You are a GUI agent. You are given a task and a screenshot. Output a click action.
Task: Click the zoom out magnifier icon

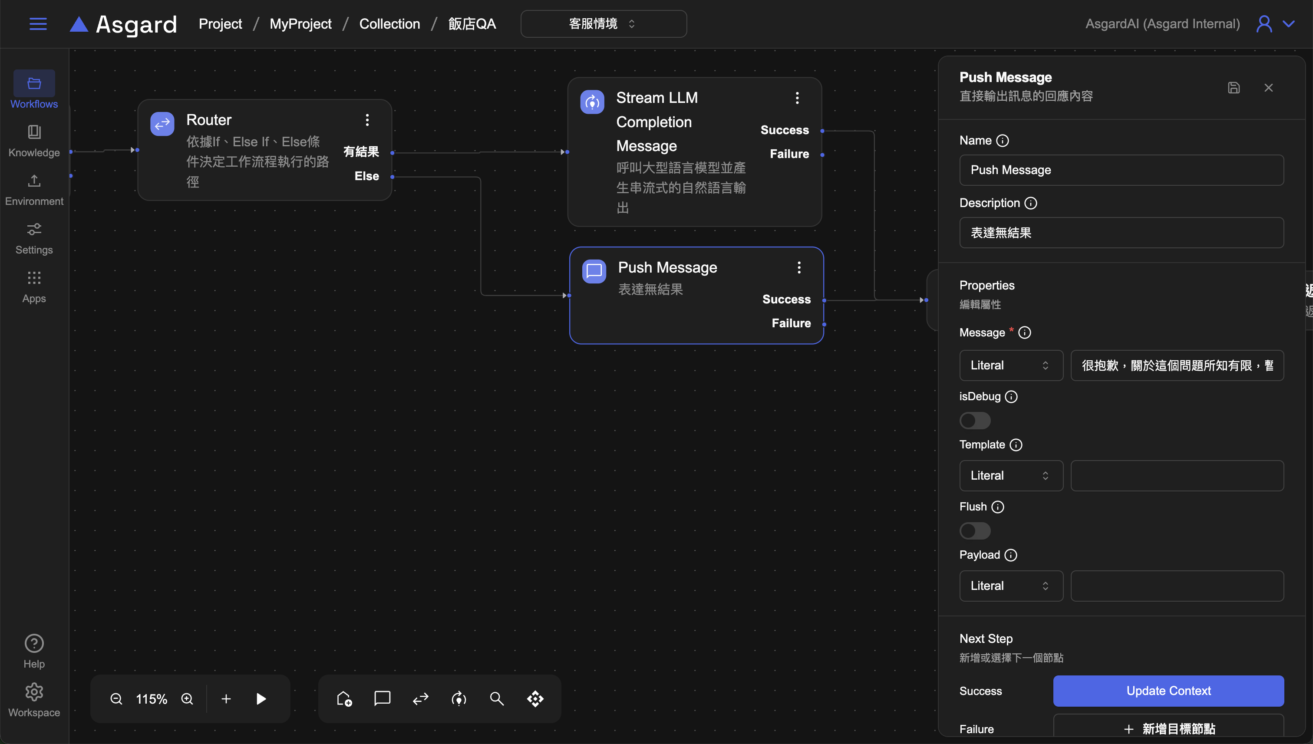click(116, 698)
